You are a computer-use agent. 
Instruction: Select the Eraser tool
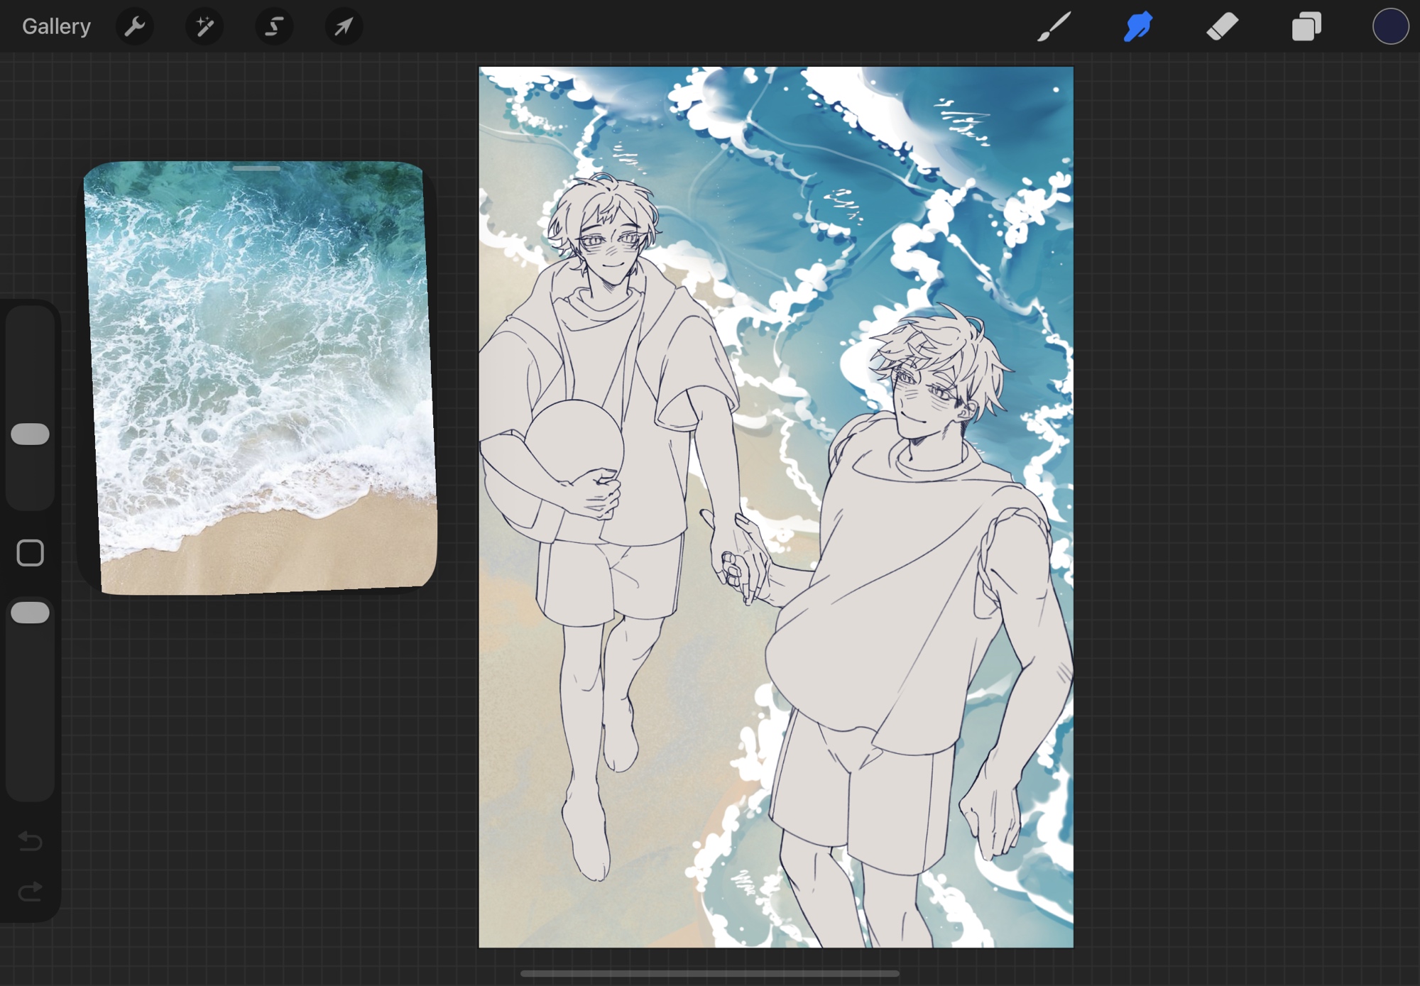point(1222,26)
